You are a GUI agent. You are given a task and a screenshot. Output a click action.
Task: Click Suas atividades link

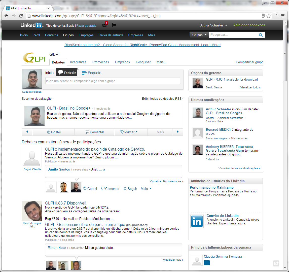(32, 92)
